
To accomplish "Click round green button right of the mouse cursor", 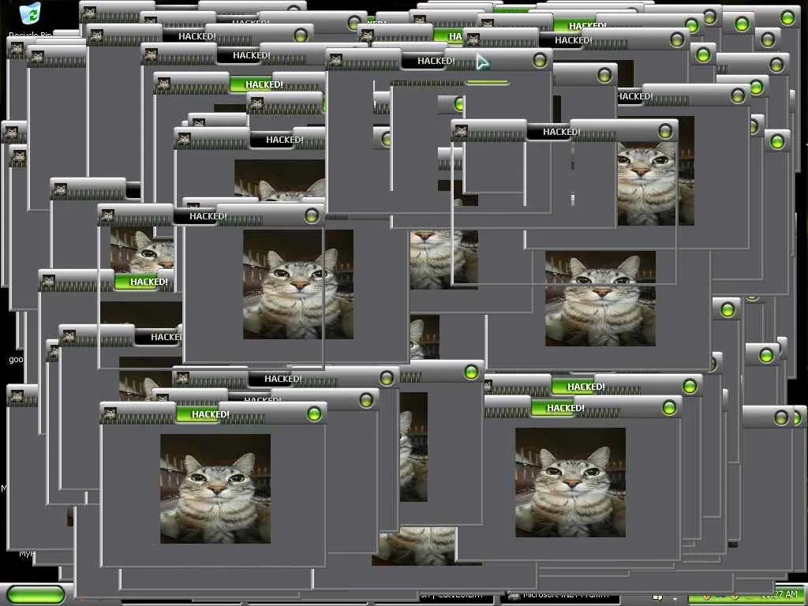I will [540, 61].
